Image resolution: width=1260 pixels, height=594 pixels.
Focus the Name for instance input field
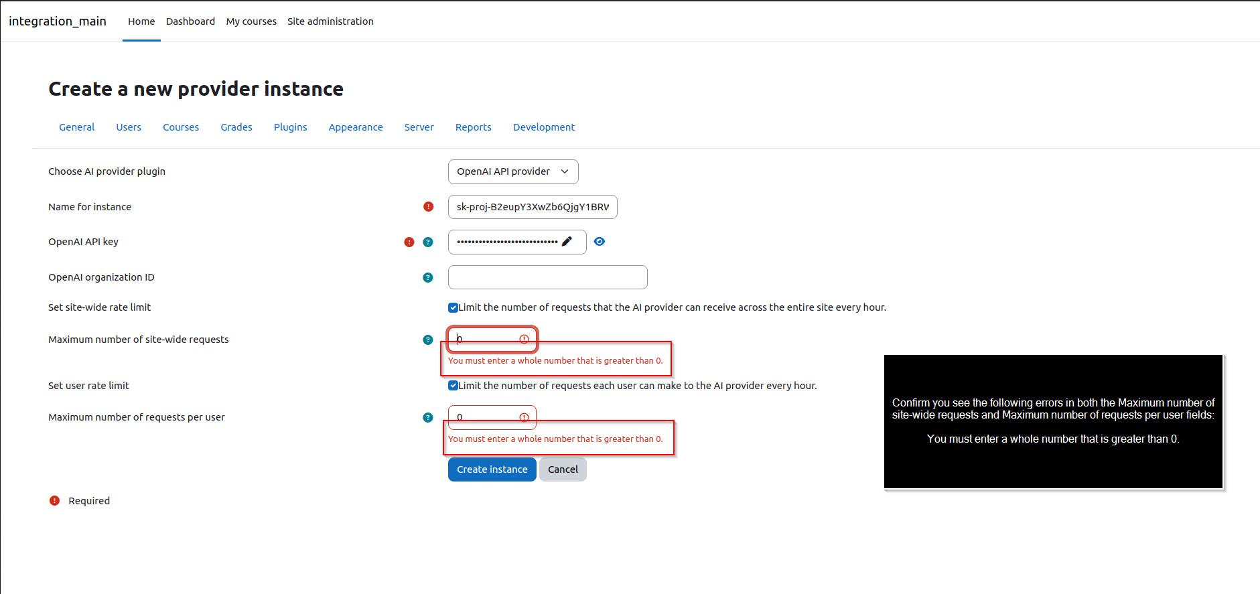(x=533, y=207)
